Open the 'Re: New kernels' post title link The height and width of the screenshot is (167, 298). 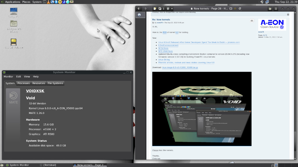[161, 19]
